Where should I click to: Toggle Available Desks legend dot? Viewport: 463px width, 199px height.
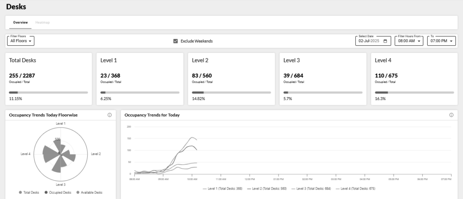(78, 192)
